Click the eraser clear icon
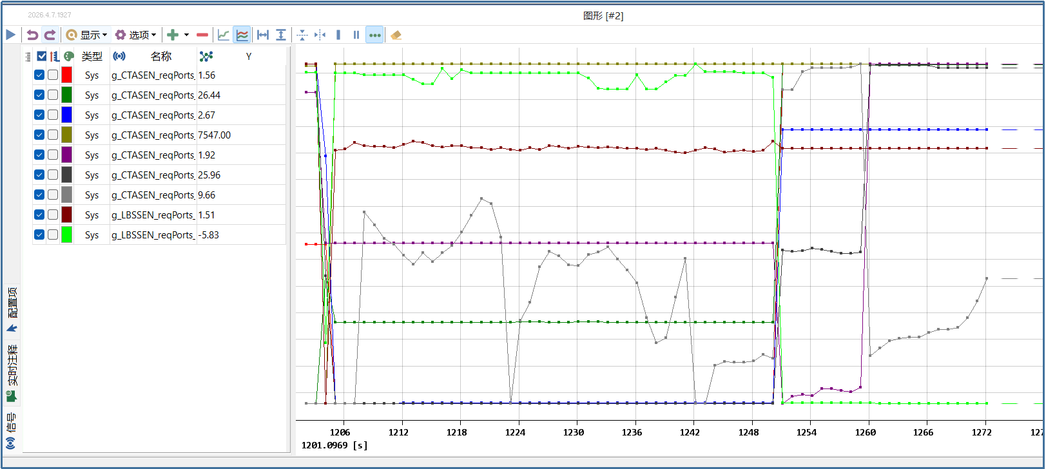Image resolution: width=1046 pixels, height=469 pixels. pyautogui.click(x=396, y=35)
